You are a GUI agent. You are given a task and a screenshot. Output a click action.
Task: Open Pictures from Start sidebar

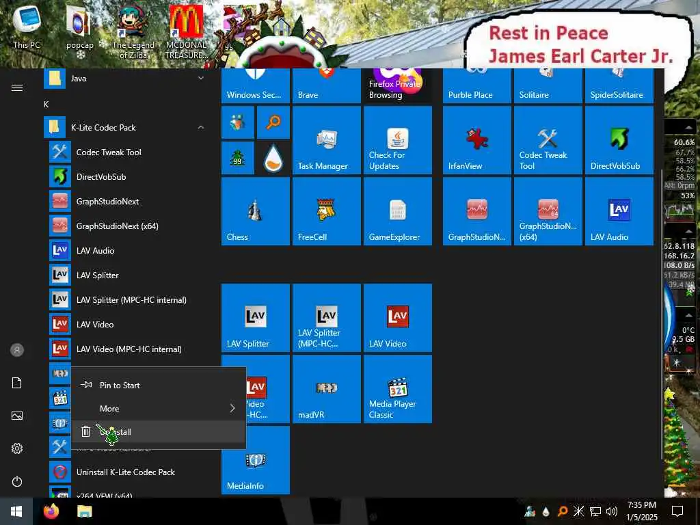pyautogui.click(x=17, y=416)
